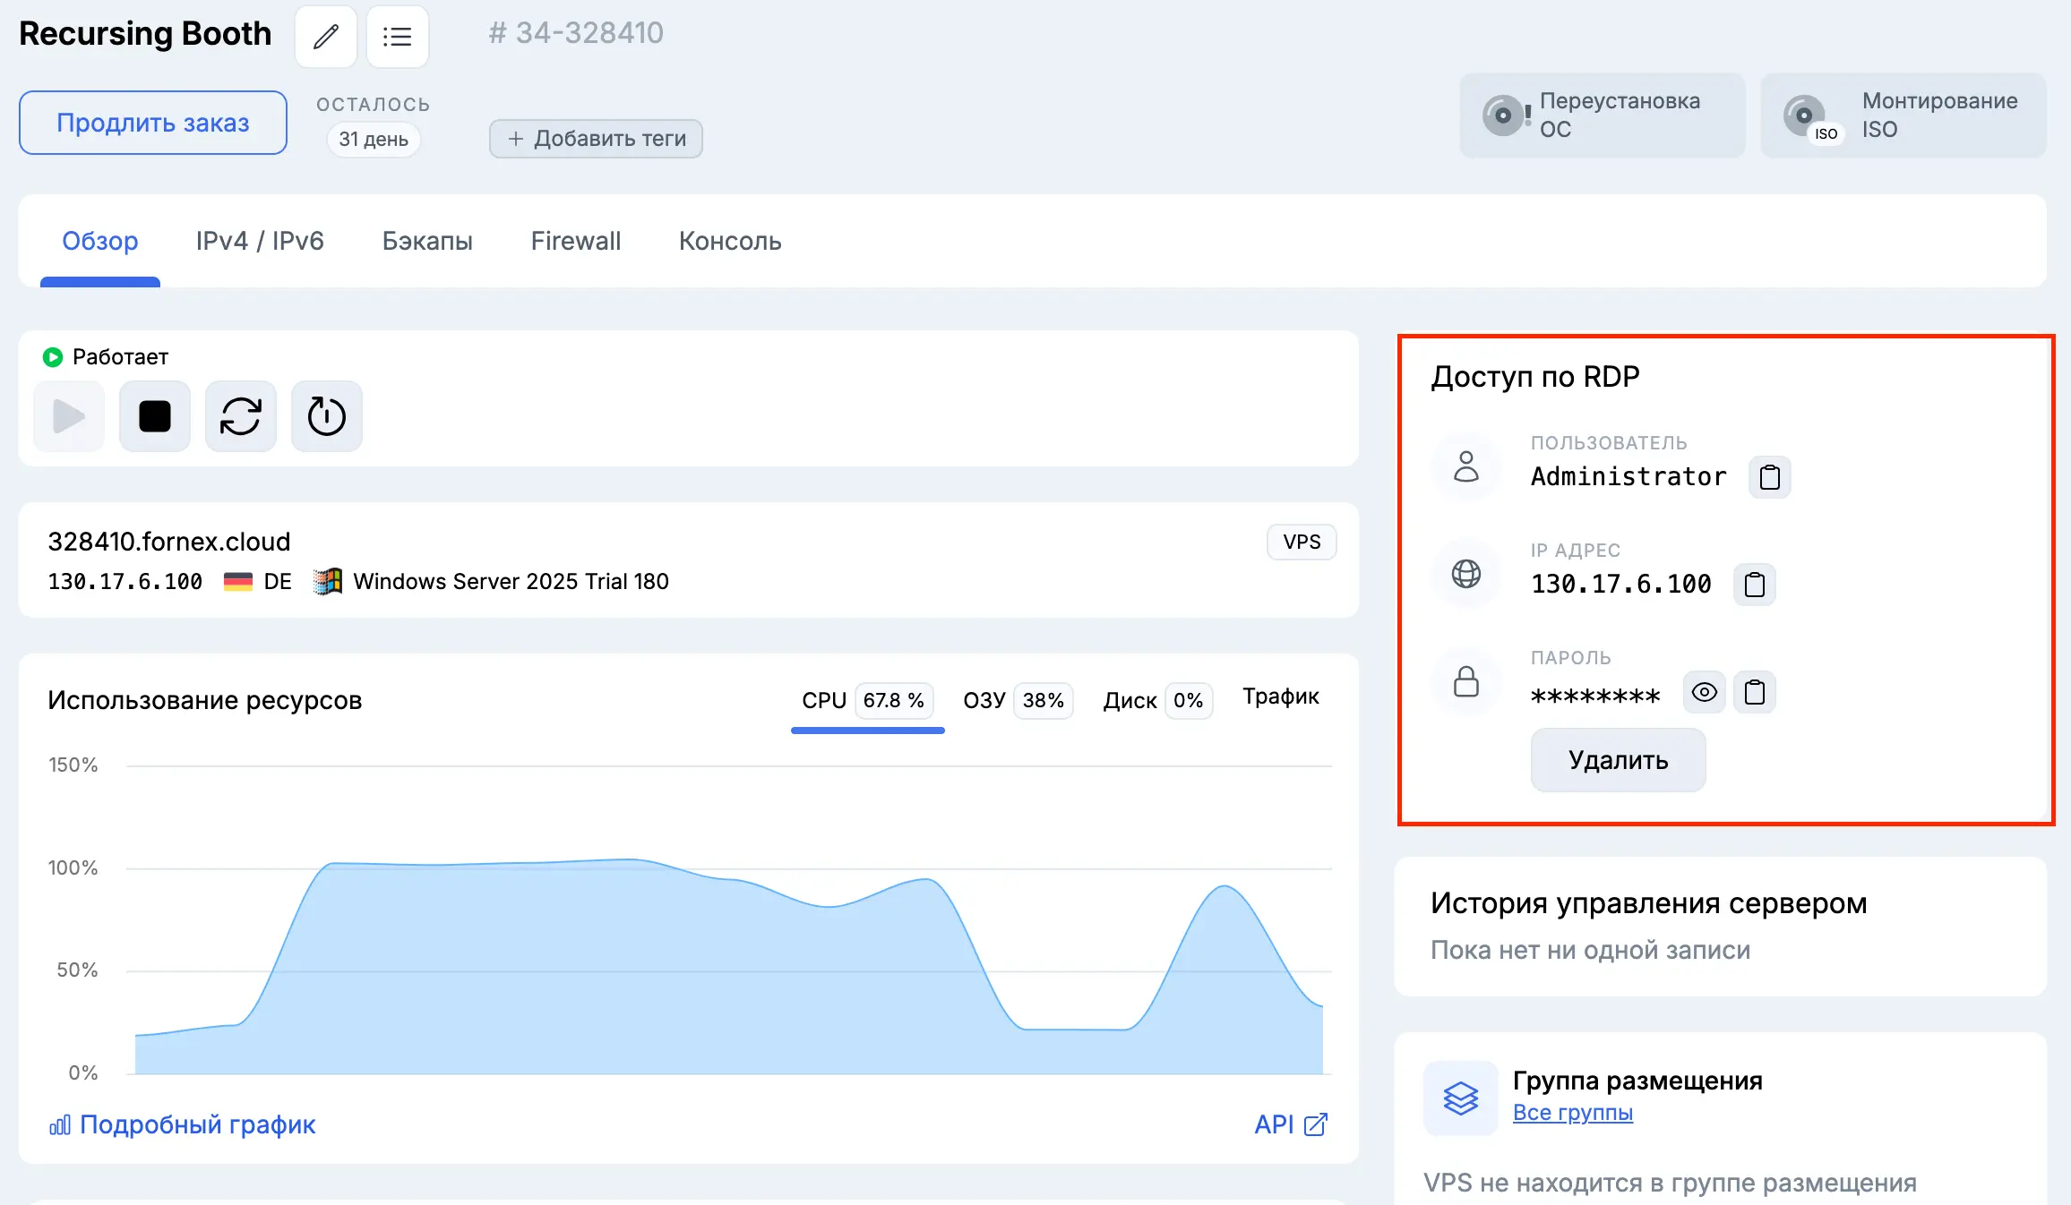Select the CPU resource usage tab
This screenshot has width=2071, height=1205.
[x=867, y=701]
